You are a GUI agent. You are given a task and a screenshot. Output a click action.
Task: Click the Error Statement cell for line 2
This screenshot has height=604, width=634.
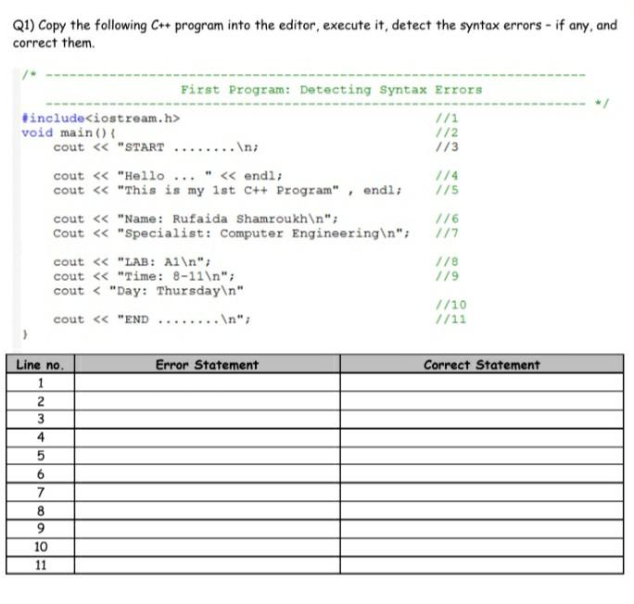pyautogui.click(x=208, y=401)
